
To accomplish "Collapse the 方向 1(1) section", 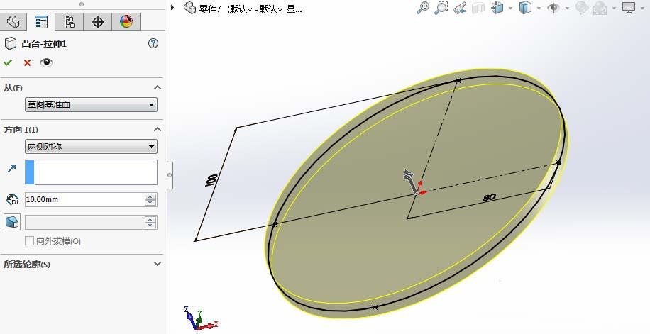I will [158, 129].
